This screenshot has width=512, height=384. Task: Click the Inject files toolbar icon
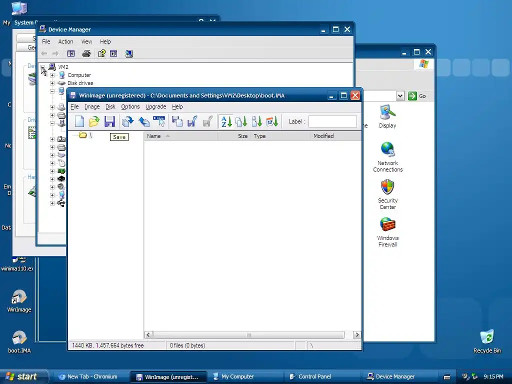[144, 121]
